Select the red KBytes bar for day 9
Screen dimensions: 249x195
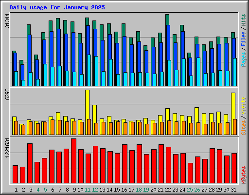pos(73,161)
